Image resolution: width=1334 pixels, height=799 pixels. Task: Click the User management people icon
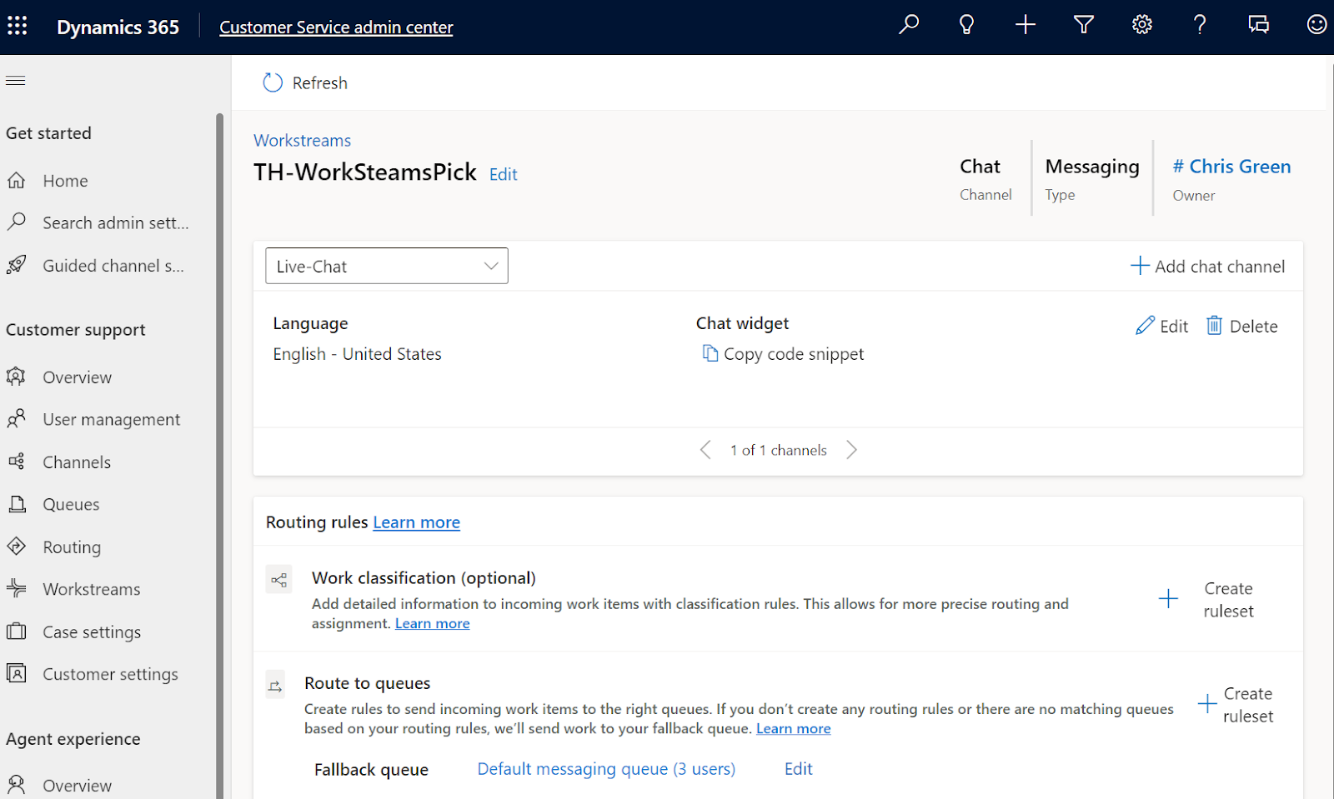click(16, 418)
